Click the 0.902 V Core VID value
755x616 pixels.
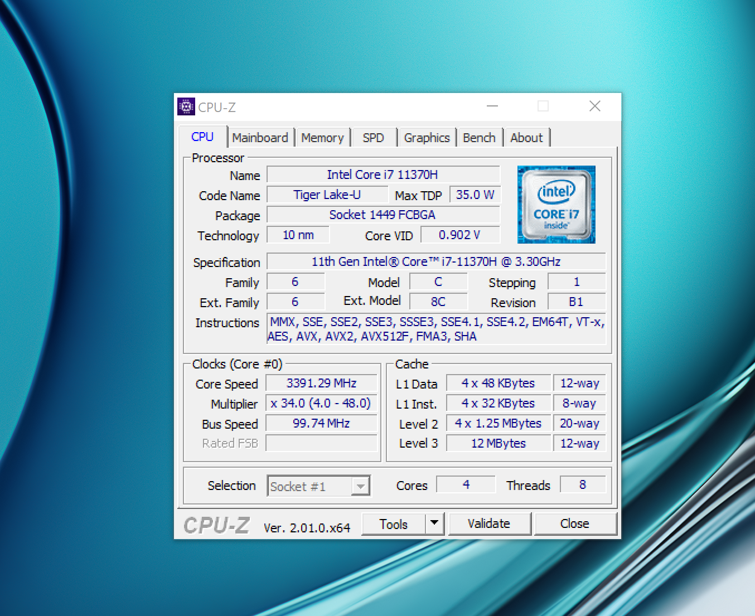pyautogui.click(x=460, y=235)
